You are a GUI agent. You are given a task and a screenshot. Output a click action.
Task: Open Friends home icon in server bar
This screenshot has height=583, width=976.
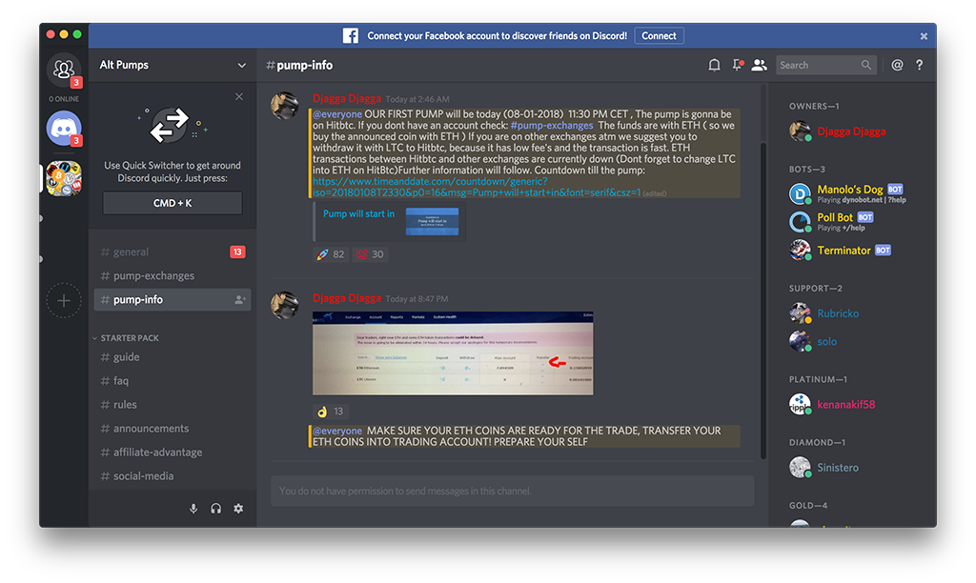pyautogui.click(x=64, y=69)
